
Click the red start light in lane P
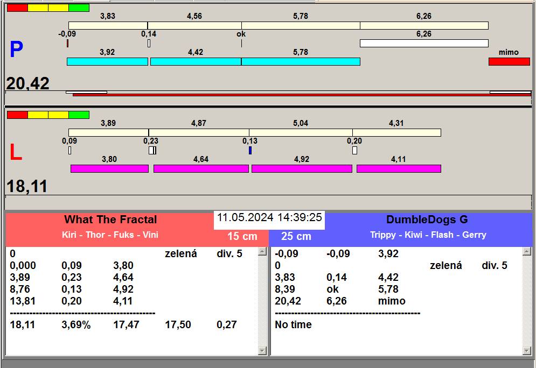pyautogui.click(x=17, y=8)
